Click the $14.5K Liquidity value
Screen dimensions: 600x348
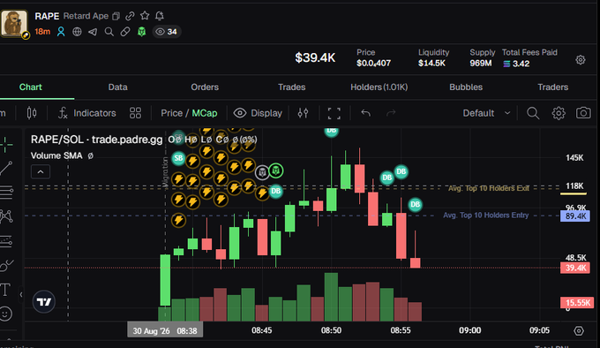pos(431,64)
